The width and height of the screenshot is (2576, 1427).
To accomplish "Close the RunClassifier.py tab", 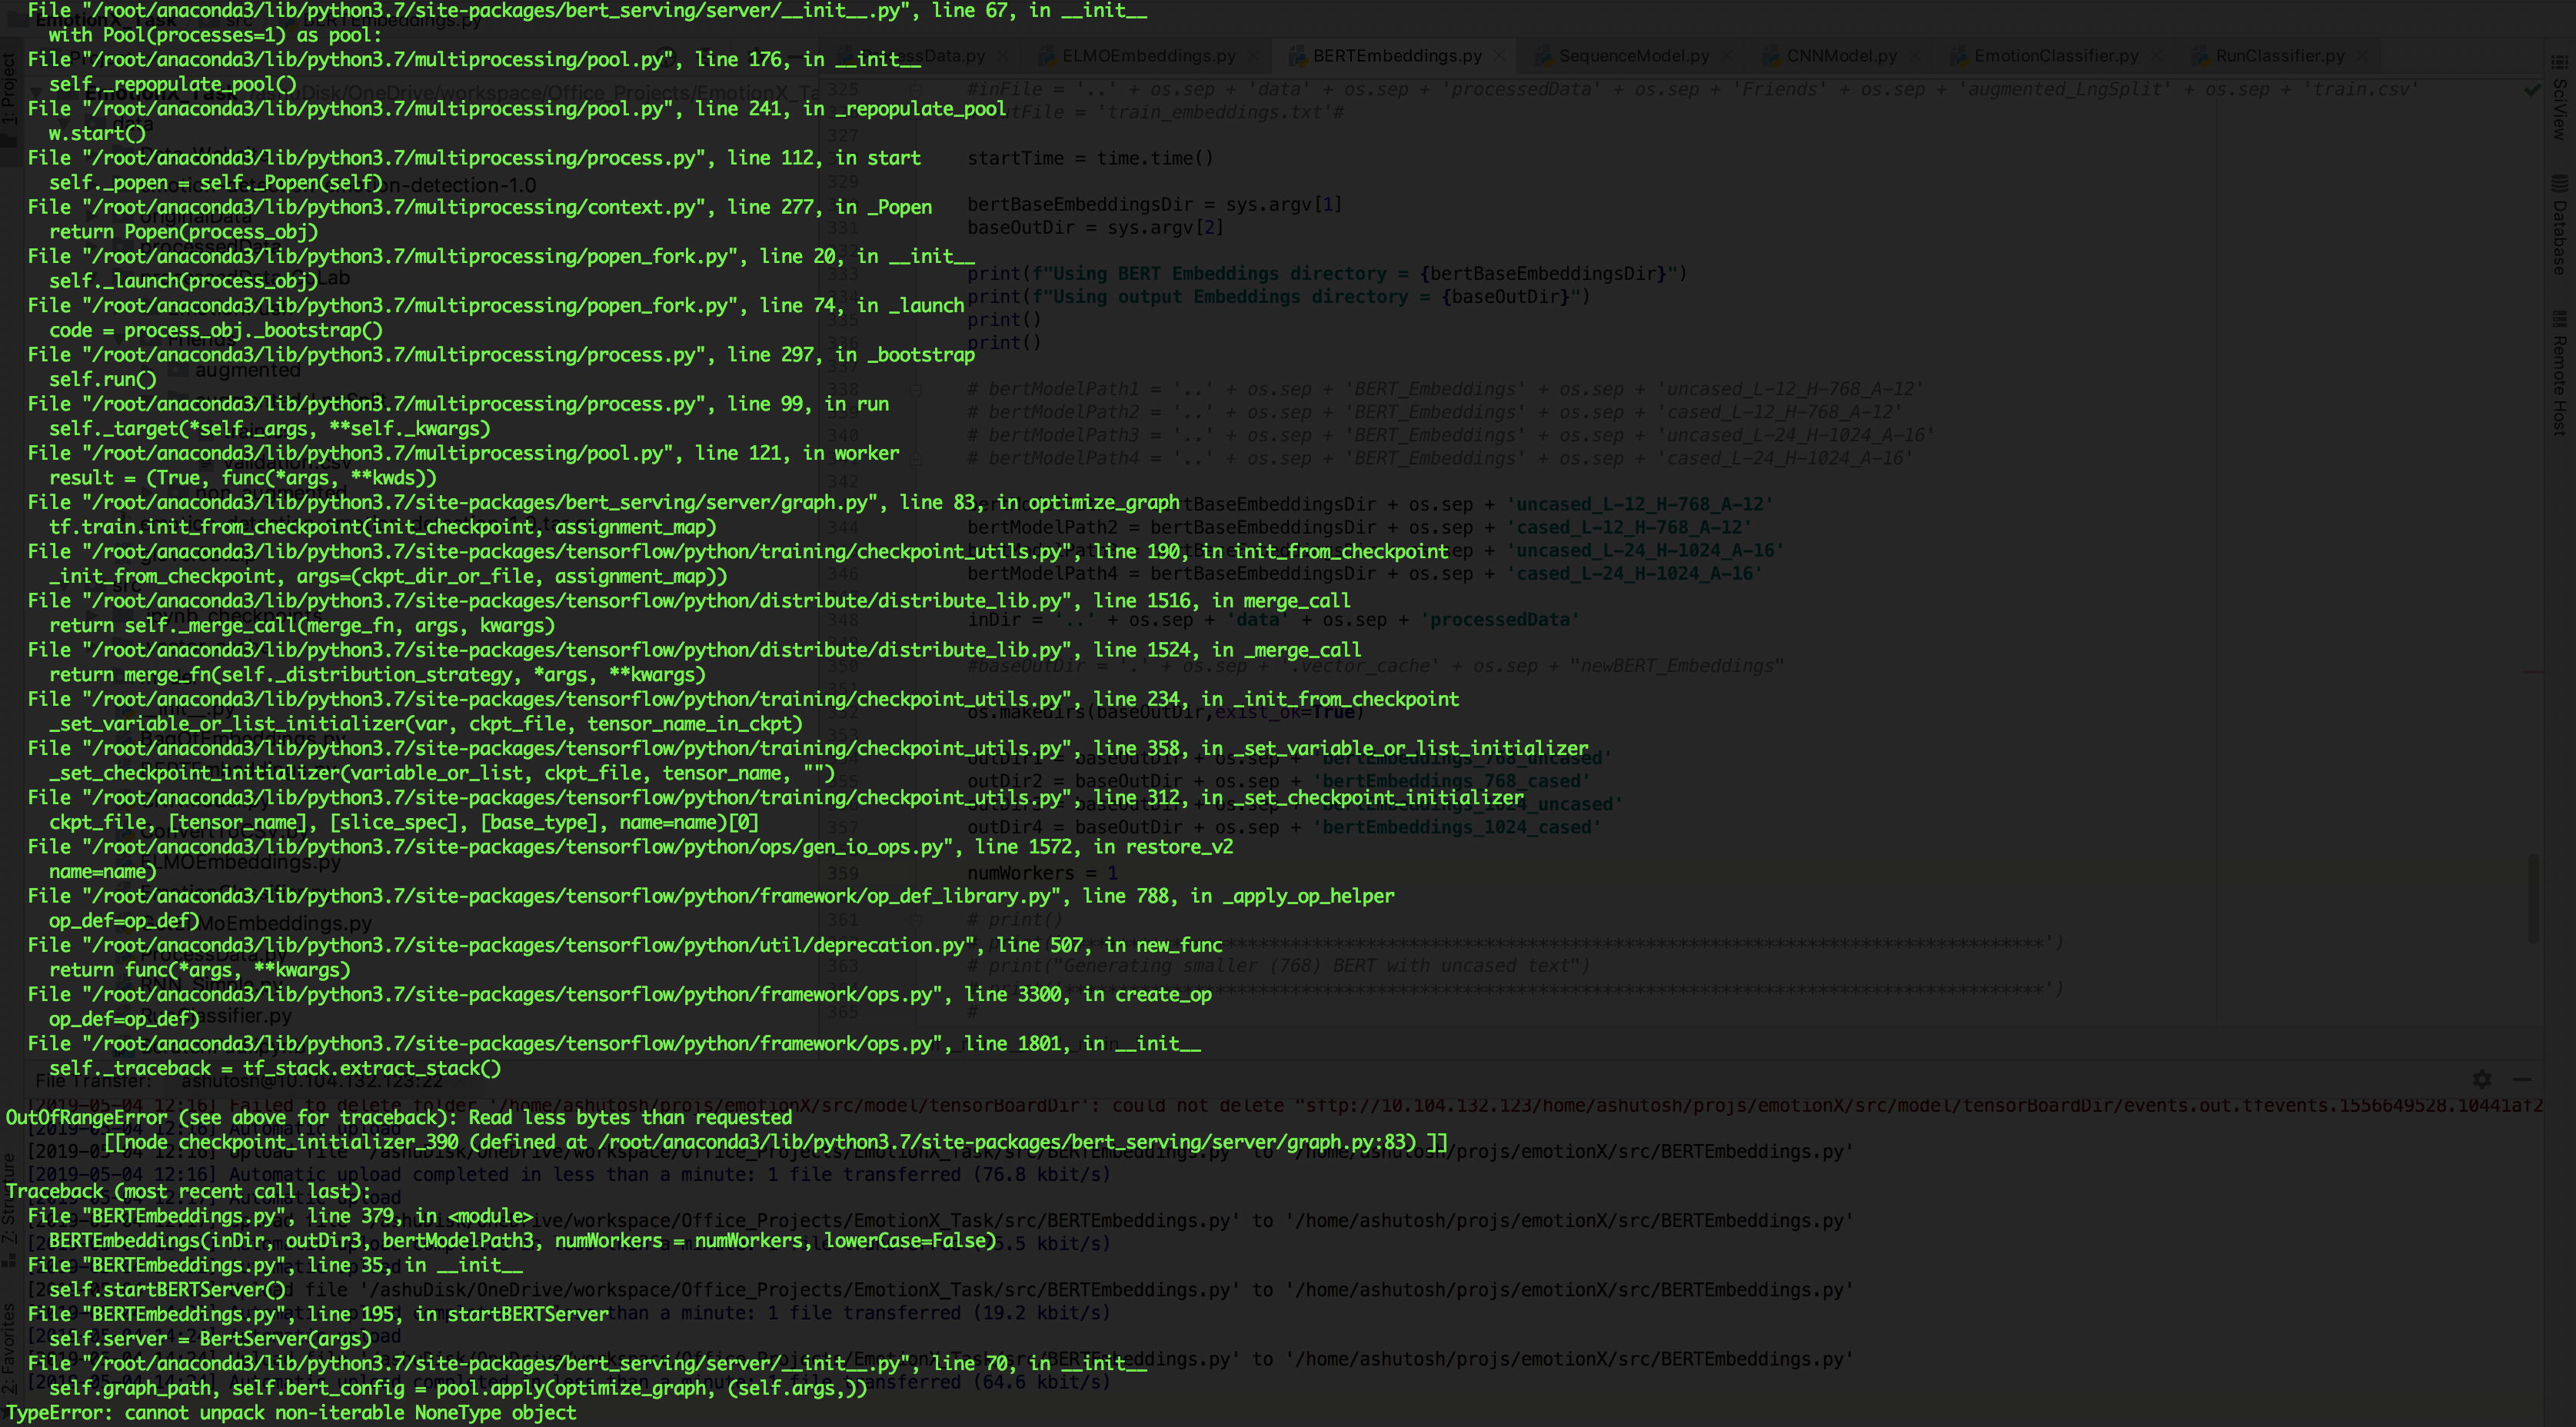I will tap(2361, 56).
